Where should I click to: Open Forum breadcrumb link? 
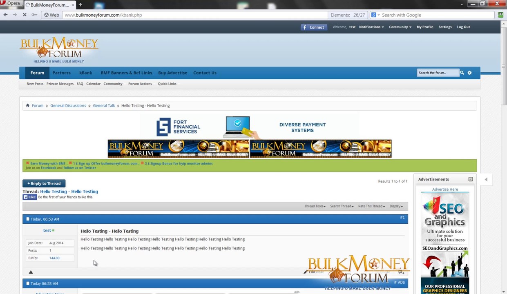[38, 105]
